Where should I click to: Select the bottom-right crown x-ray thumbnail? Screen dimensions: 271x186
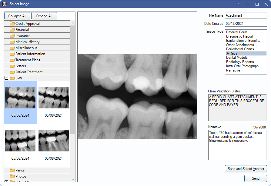(x=54, y=141)
